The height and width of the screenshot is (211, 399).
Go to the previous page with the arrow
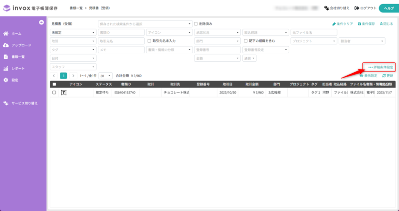(54, 76)
